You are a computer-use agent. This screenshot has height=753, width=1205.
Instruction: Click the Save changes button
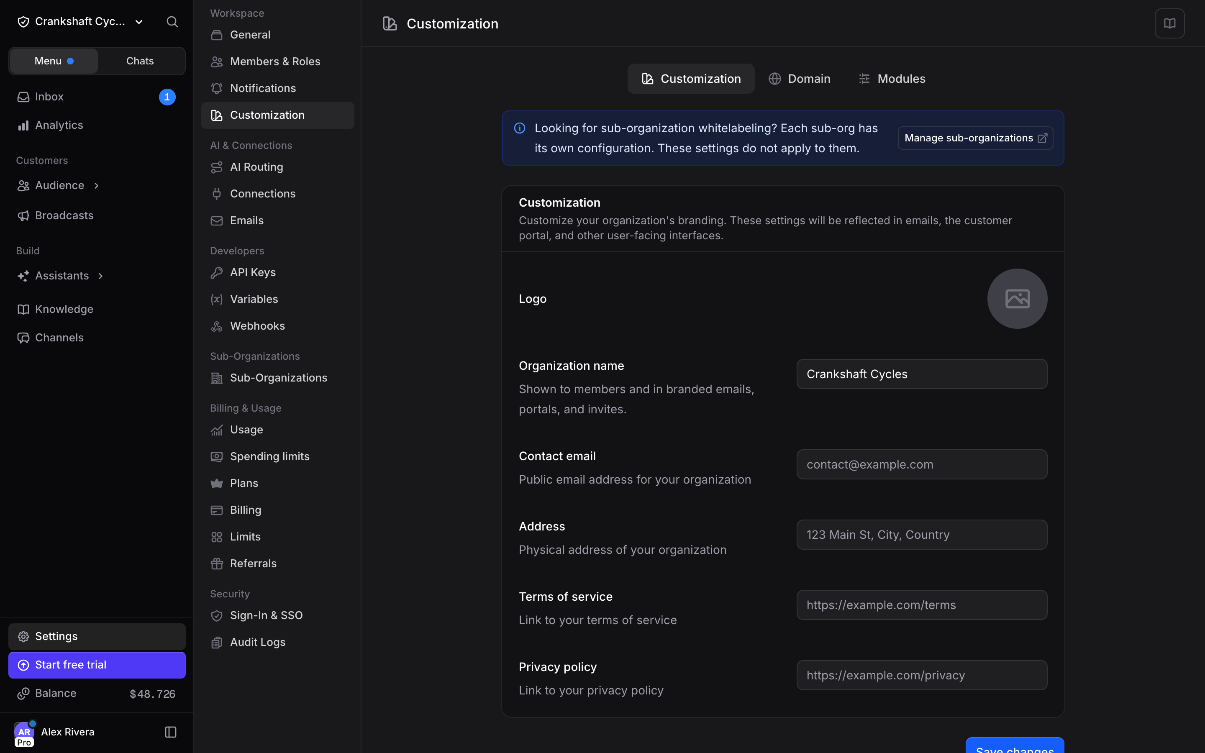(1015, 745)
